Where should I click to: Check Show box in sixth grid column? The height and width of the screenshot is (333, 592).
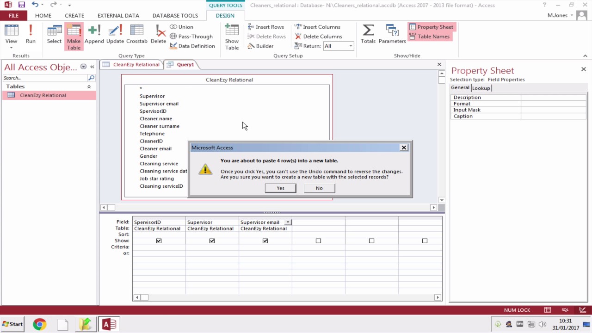point(425,241)
